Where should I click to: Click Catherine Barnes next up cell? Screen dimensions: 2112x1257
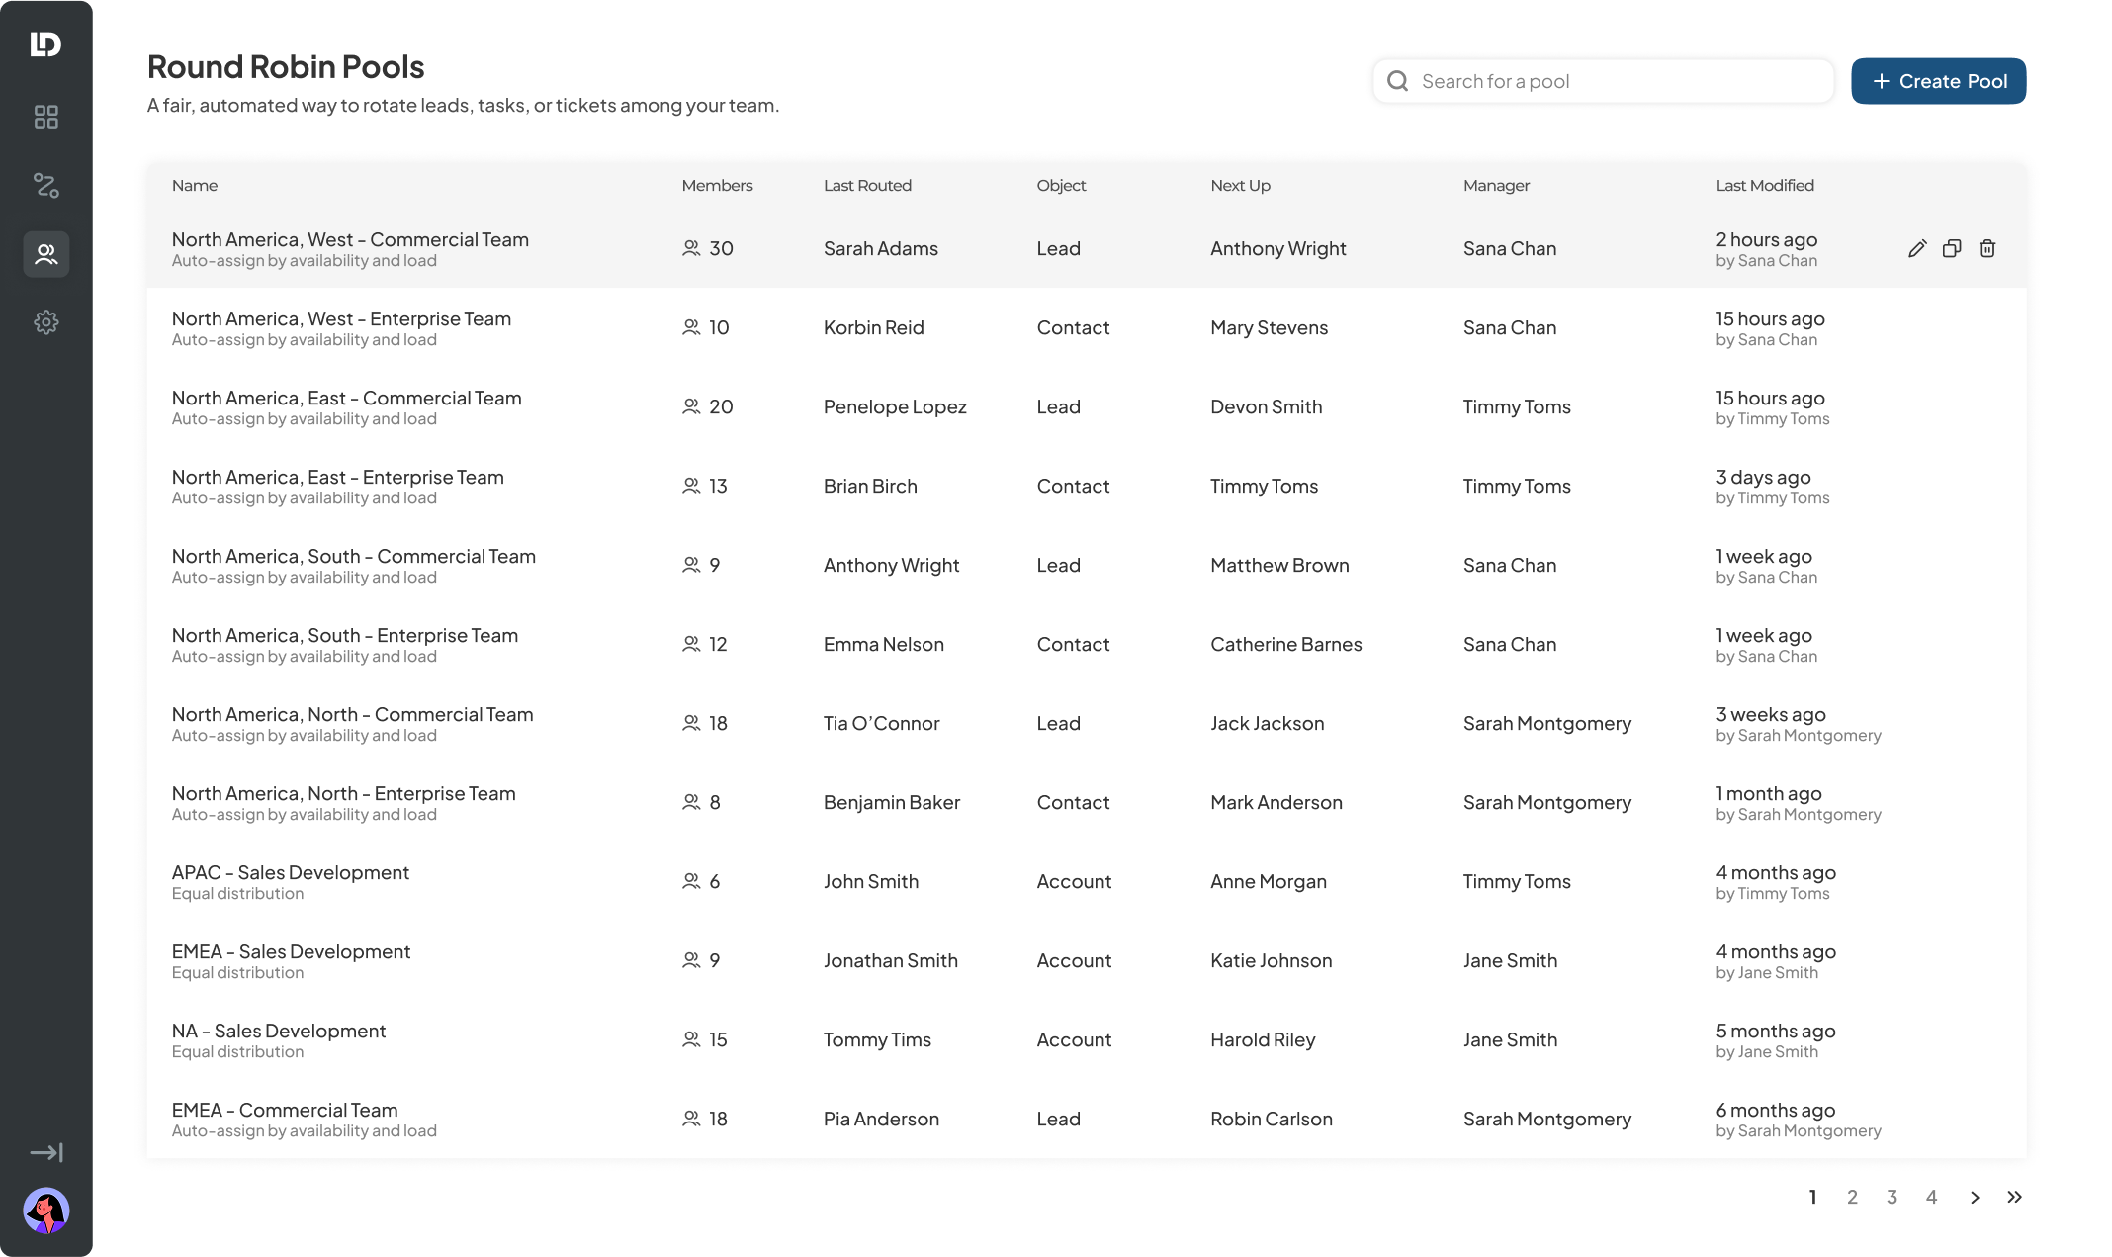[1285, 644]
